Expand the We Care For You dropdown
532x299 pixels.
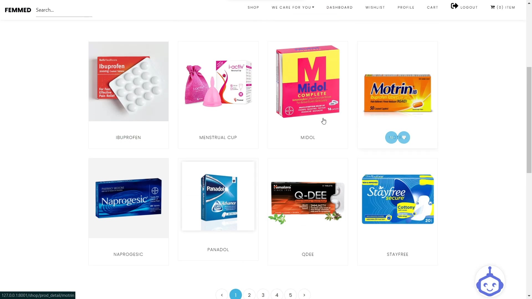pyautogui.click(x=293, y=7)
